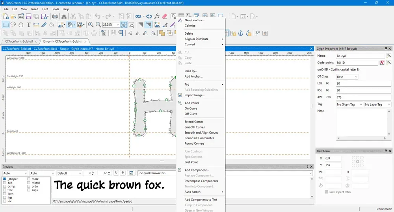Click the Zoom Out magnifier icon
The height and width of the screenshot is (212, 394).
[98, 24]
